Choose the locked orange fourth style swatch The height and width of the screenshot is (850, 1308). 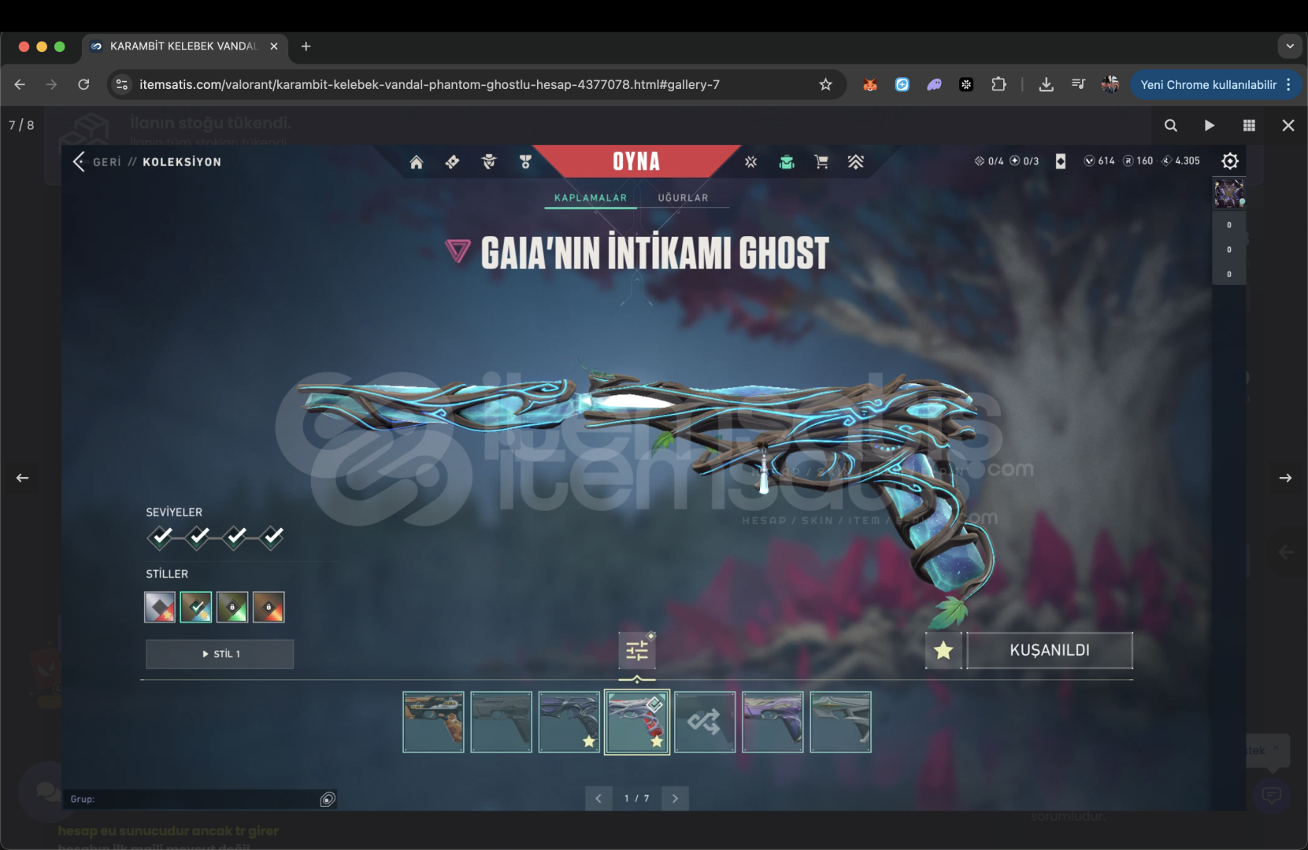pos(269,607)
